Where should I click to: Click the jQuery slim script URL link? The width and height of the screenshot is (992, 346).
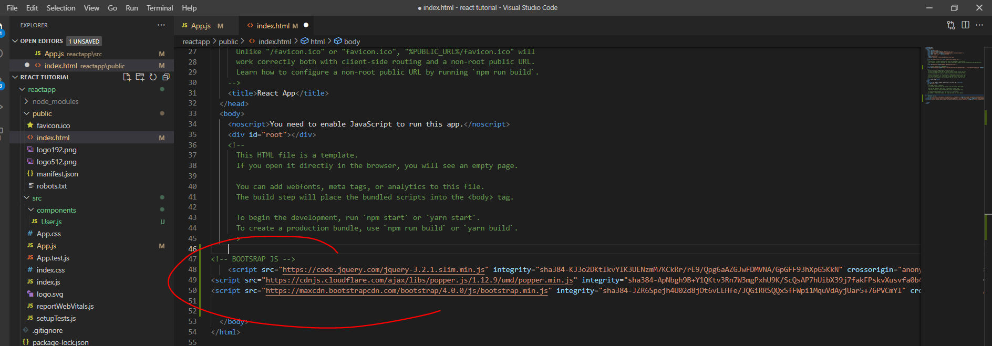coord(383,270)
